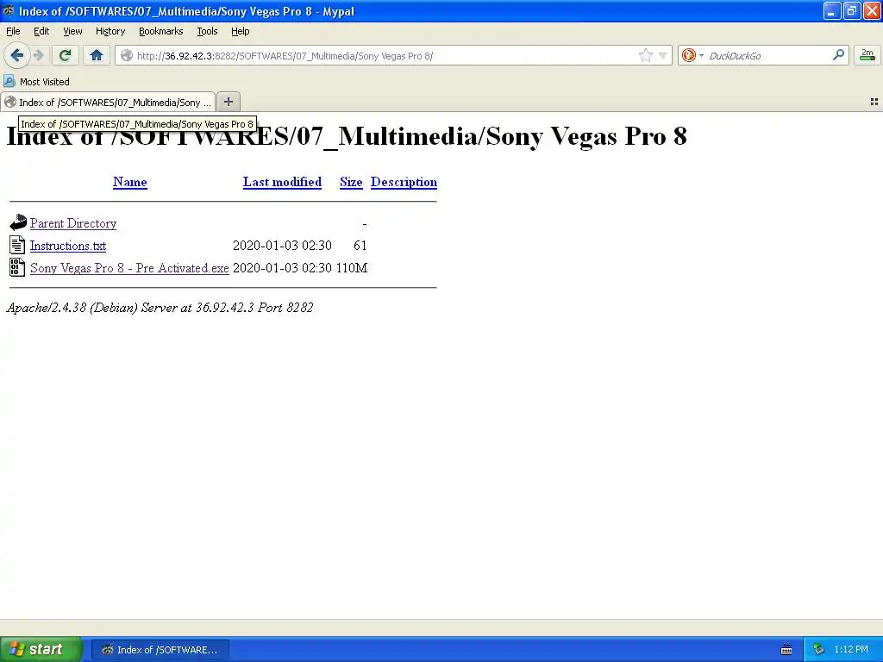Click the Mypal raccoon title bar icon
883x662 pixels.
pyautogui.click(x=9, y=10)
